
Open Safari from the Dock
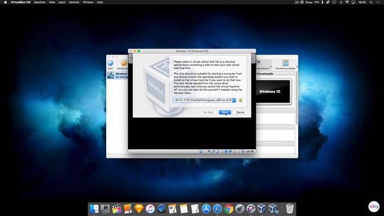217,209
